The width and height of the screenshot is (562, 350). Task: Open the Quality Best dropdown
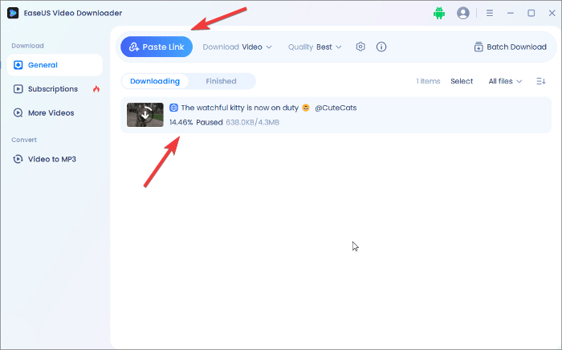[315, 47]
